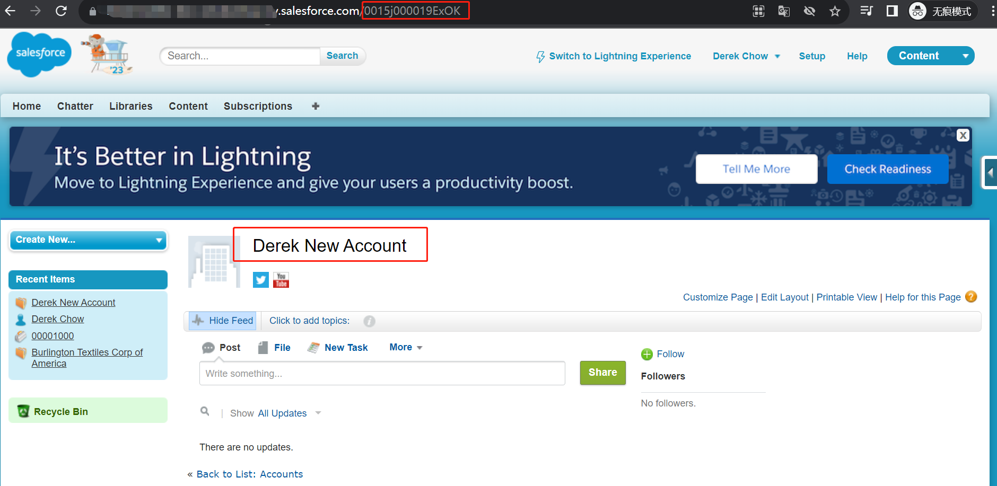Click the Recycle Bin icon
Image resolution: width=997 pixels, height=486 pixels.
pyautogui.click(x=23, y=411)
